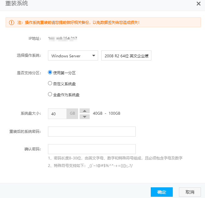Click the 取消 cancel button
The height and width of the screenshot is (198, 205).
[x=190, y=192]
